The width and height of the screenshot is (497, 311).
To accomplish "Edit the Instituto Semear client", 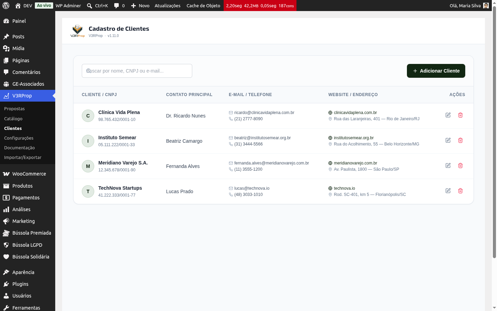I will pos(448,140).
